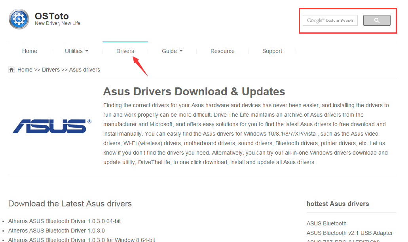Screen dimensions: 408x242
Task: Click the magnifier search button
Action: pyautogui.click(x=377, y=20)
